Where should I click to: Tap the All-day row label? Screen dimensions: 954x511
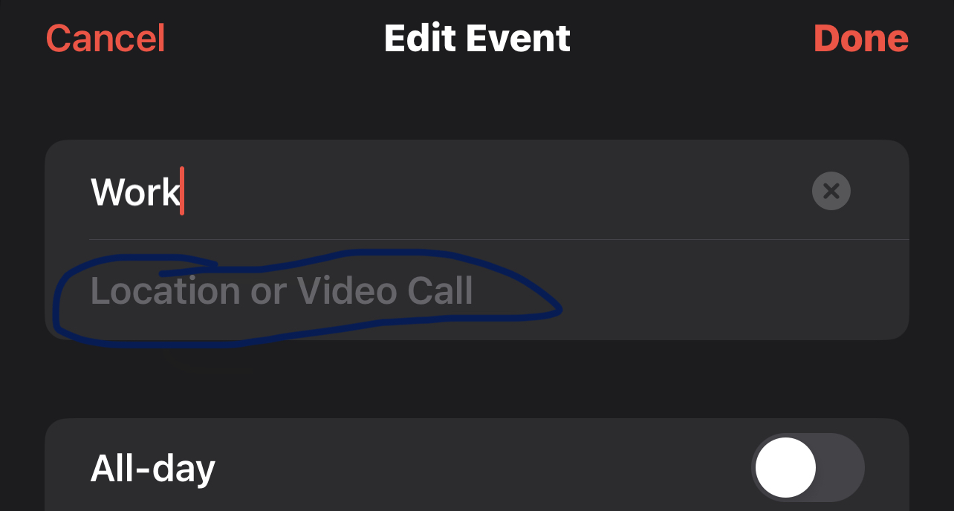coord(152,468)
